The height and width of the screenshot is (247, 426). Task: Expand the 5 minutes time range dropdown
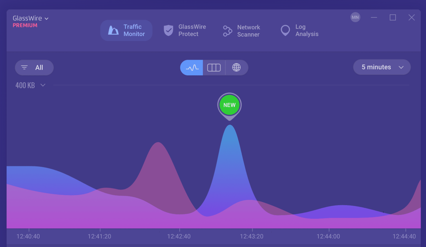[382, 67]
